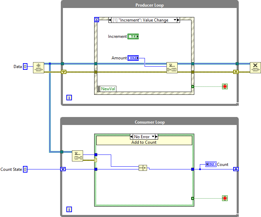Click the Add function node

tap(143, 168)
